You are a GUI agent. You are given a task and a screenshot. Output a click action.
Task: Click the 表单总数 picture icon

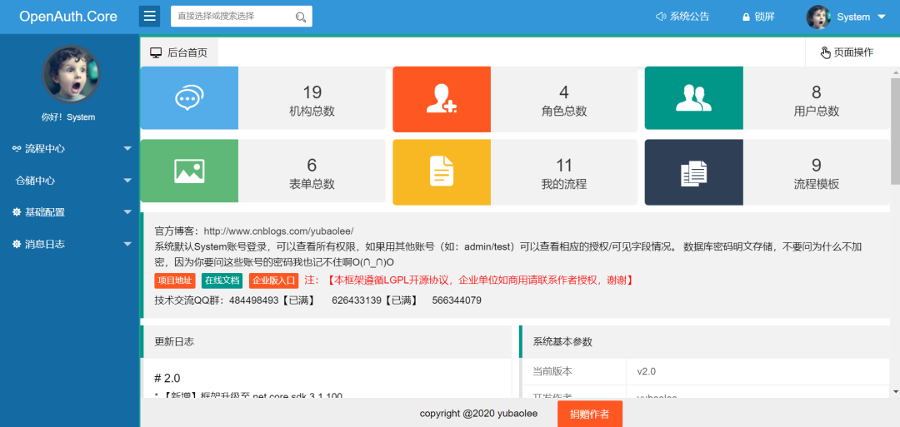point(189,171)
